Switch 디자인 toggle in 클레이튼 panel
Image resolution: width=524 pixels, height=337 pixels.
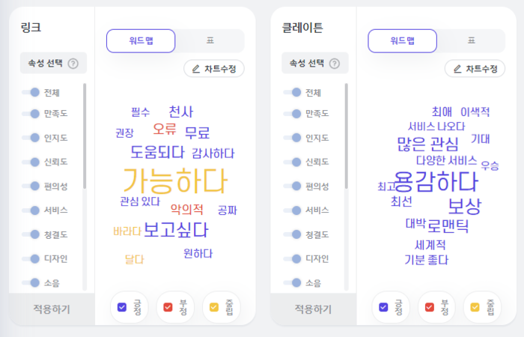pyautogui.click(x=292, y=259)
